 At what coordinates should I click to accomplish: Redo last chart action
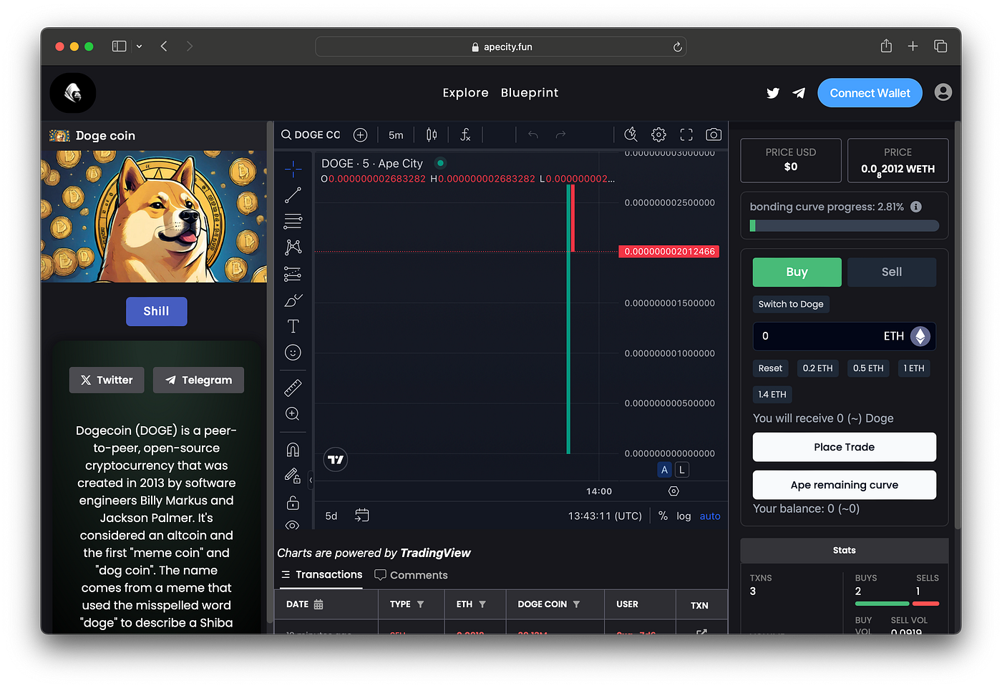tap(560, 134)
